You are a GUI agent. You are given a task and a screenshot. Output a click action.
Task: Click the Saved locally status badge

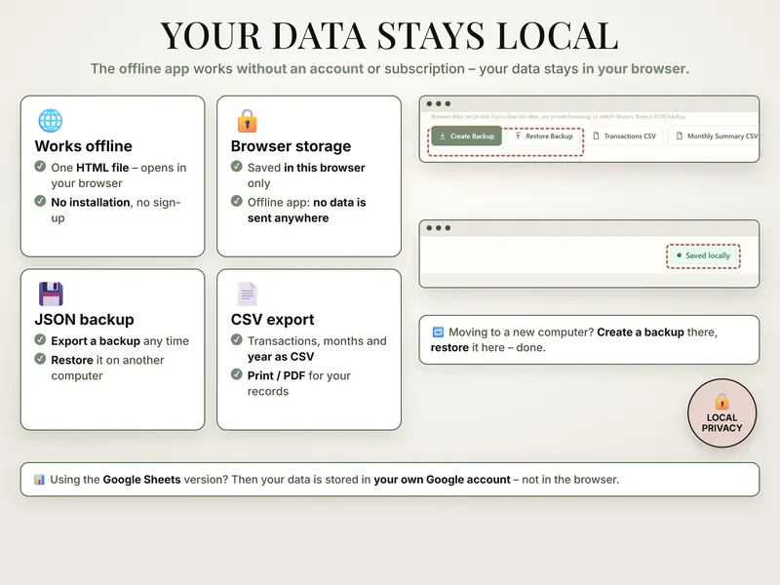point(703,255)
